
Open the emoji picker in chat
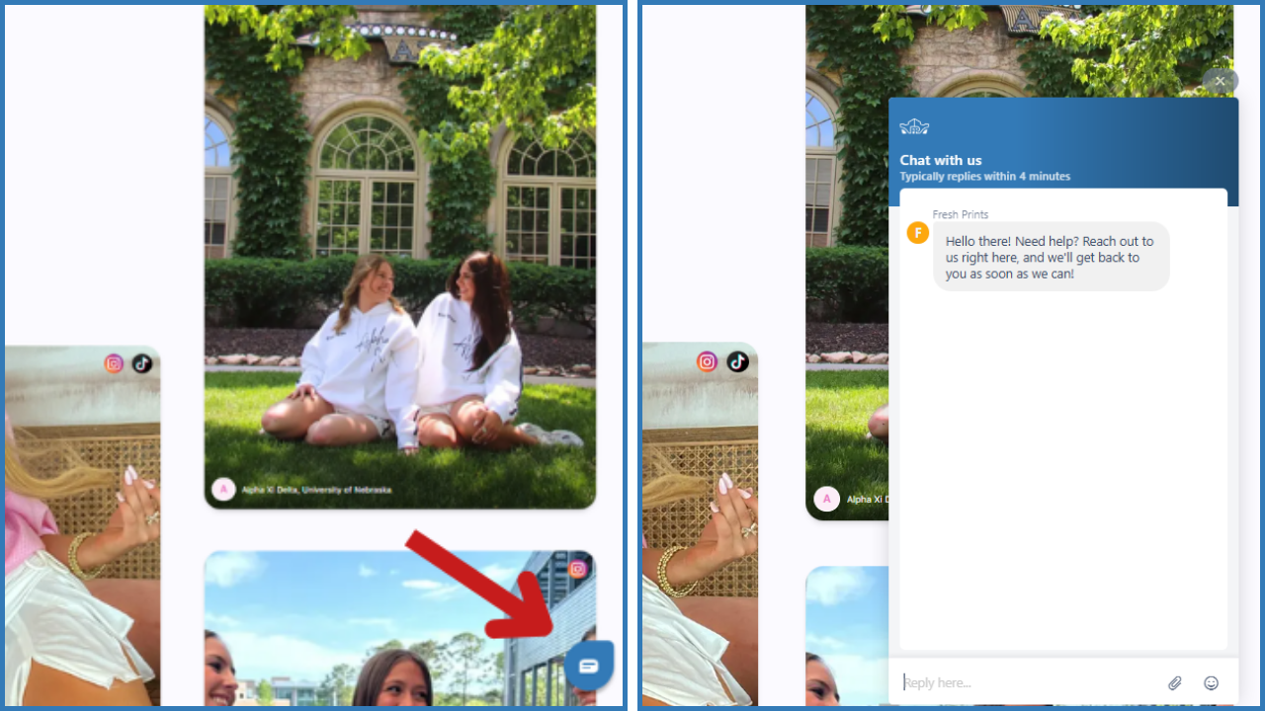1211,682
